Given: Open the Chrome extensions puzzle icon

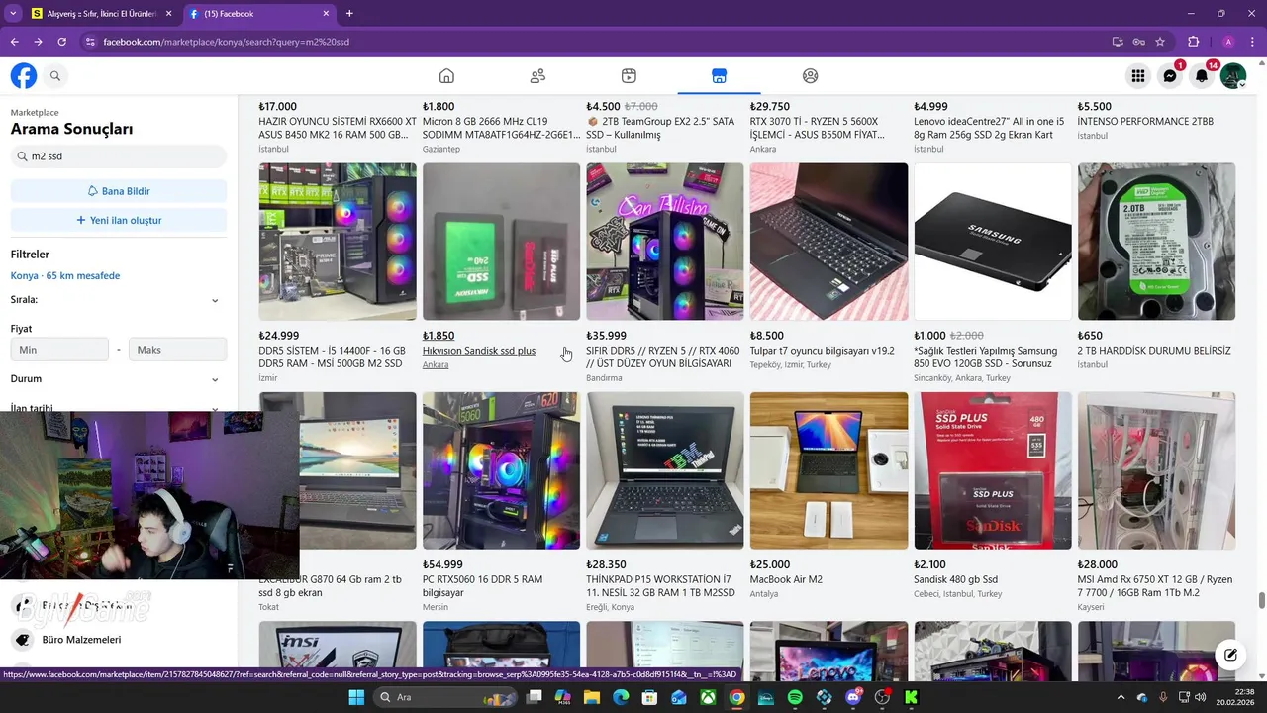Looking at the screenshot, I should (1193, 42).
